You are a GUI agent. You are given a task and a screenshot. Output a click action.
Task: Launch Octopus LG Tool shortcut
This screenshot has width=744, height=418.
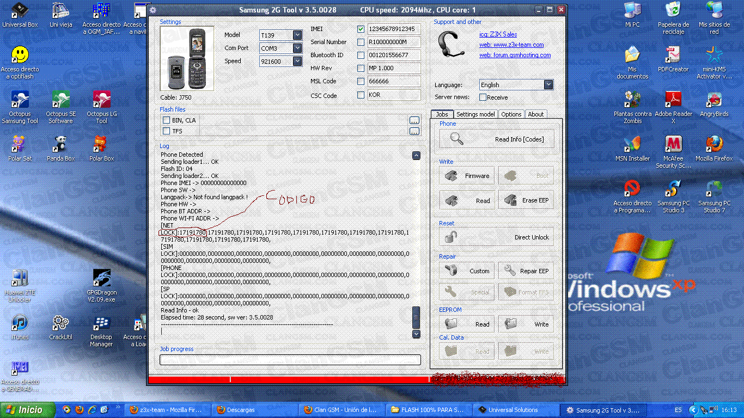pos(102,107)
